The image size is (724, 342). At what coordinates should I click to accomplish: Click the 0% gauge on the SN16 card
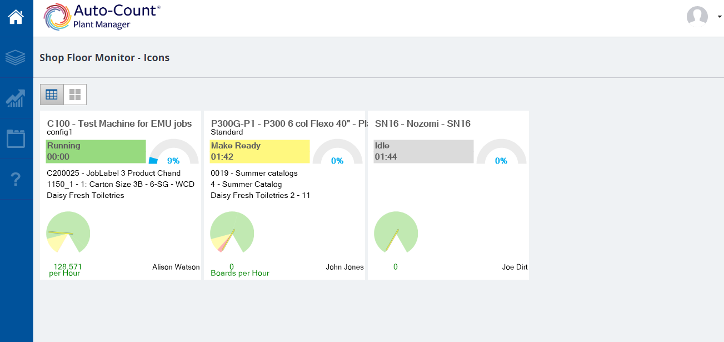click(502, 156)
